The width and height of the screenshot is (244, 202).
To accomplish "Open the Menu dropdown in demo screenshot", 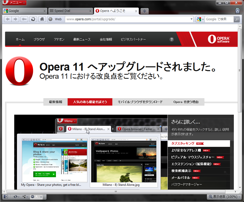I will (x=67, y=121).
